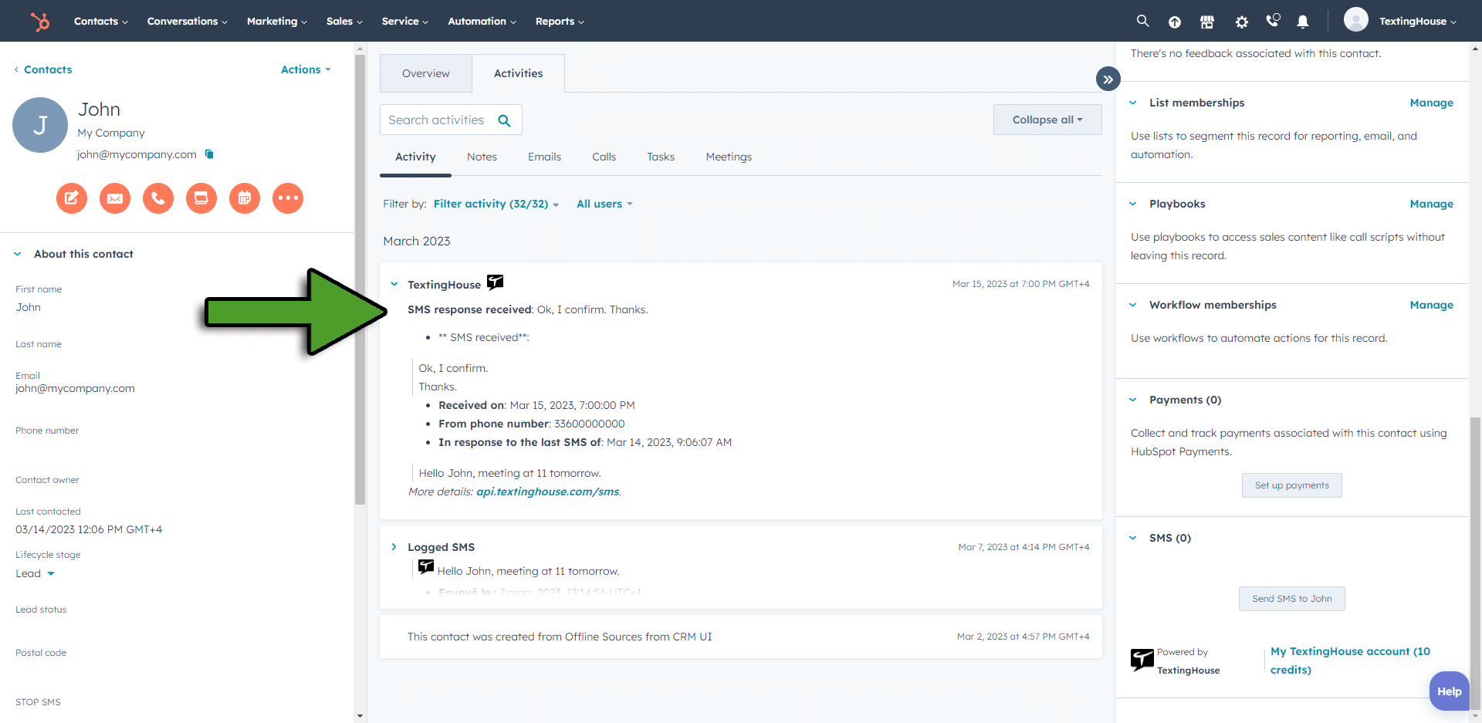The width and height of the screenshot is (1482, 723).
Task: Click the orange call icon for John
Action: coord(158,198)
